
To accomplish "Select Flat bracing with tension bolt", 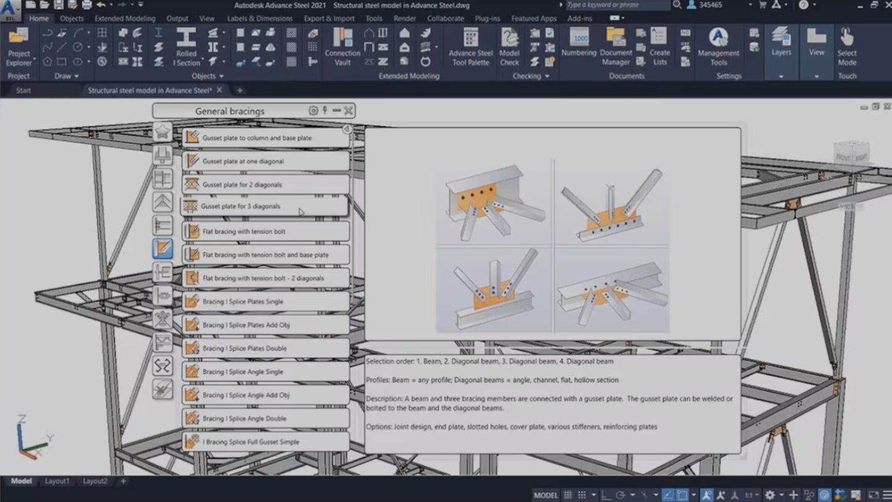I will coord(265,232).
